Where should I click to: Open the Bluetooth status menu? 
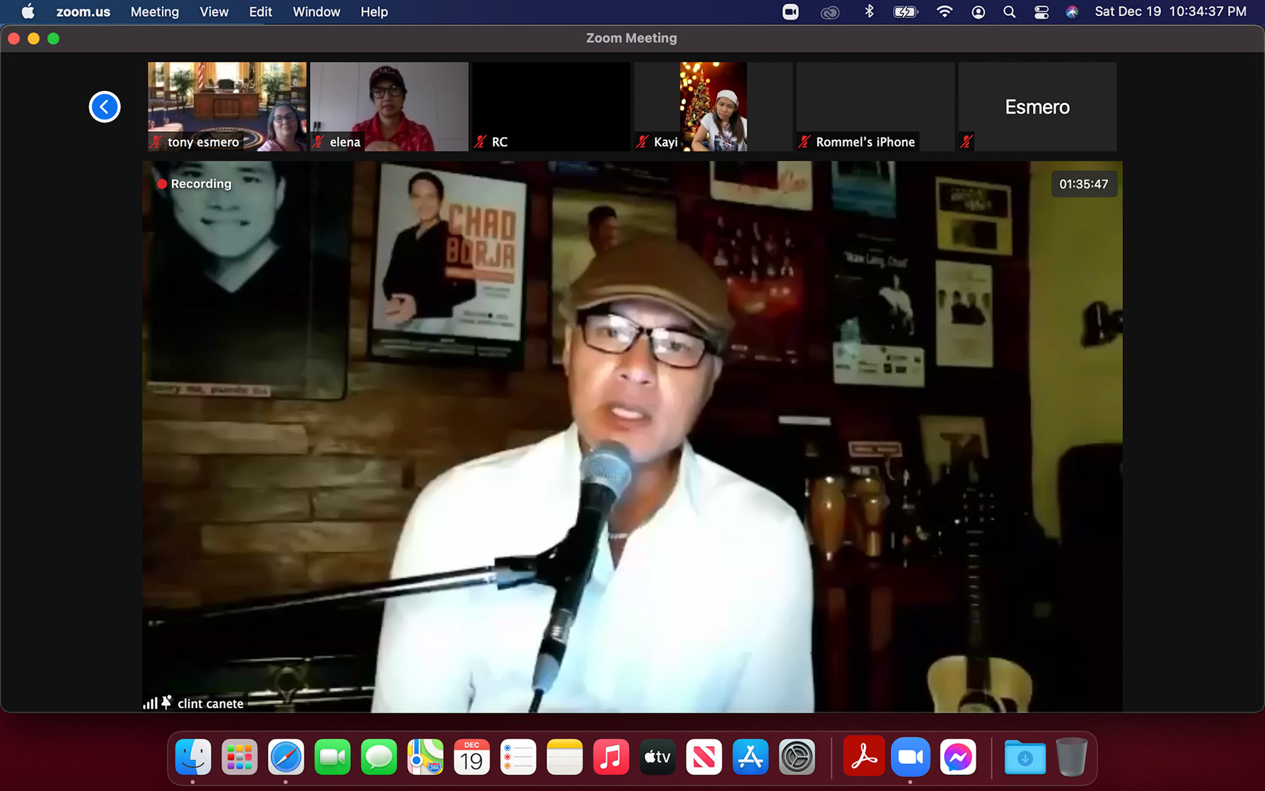click(869, 12)
